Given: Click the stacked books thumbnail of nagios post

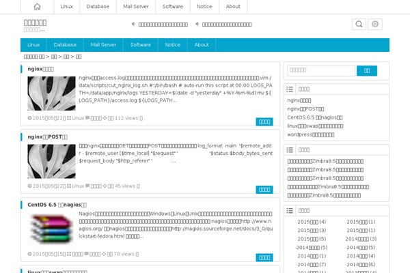Looking at the screenshot, I should pos(51,229).
